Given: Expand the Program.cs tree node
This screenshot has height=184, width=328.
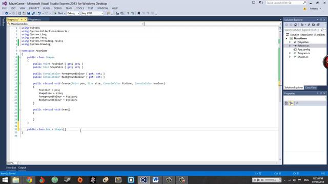Looking at the screenshot, I should tap(290, 53).
